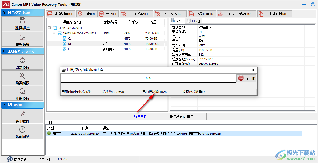Image resolution: width=318 pixels, height=163 pixels.
Task: Click the 磁盘/镜像文件 column header
Action: 73,22
